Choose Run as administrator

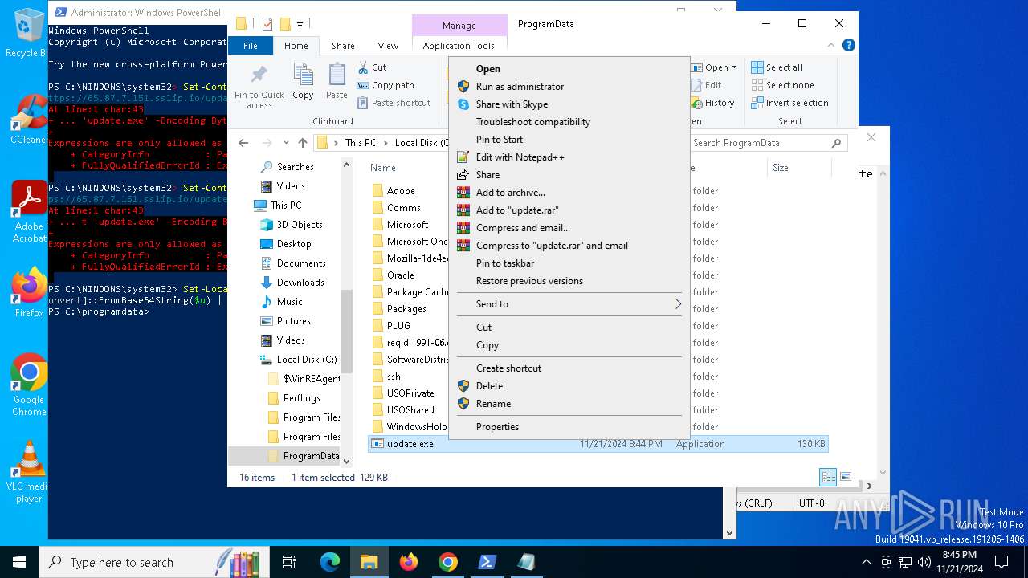click(x=569, y=87)
